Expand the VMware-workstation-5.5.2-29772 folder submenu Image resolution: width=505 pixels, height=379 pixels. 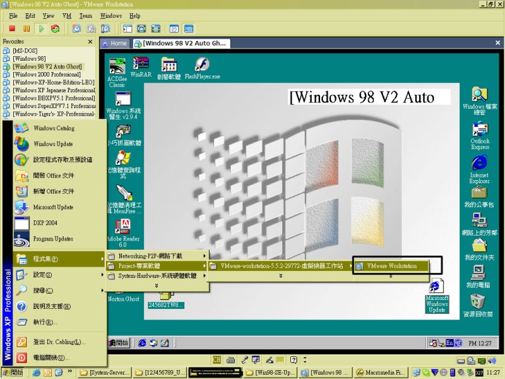point(280,266)
